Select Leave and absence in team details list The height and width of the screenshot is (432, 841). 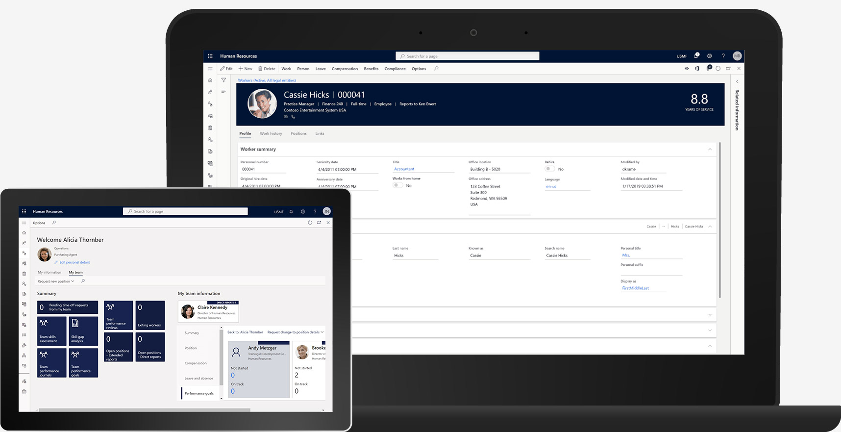pos(198,378)
